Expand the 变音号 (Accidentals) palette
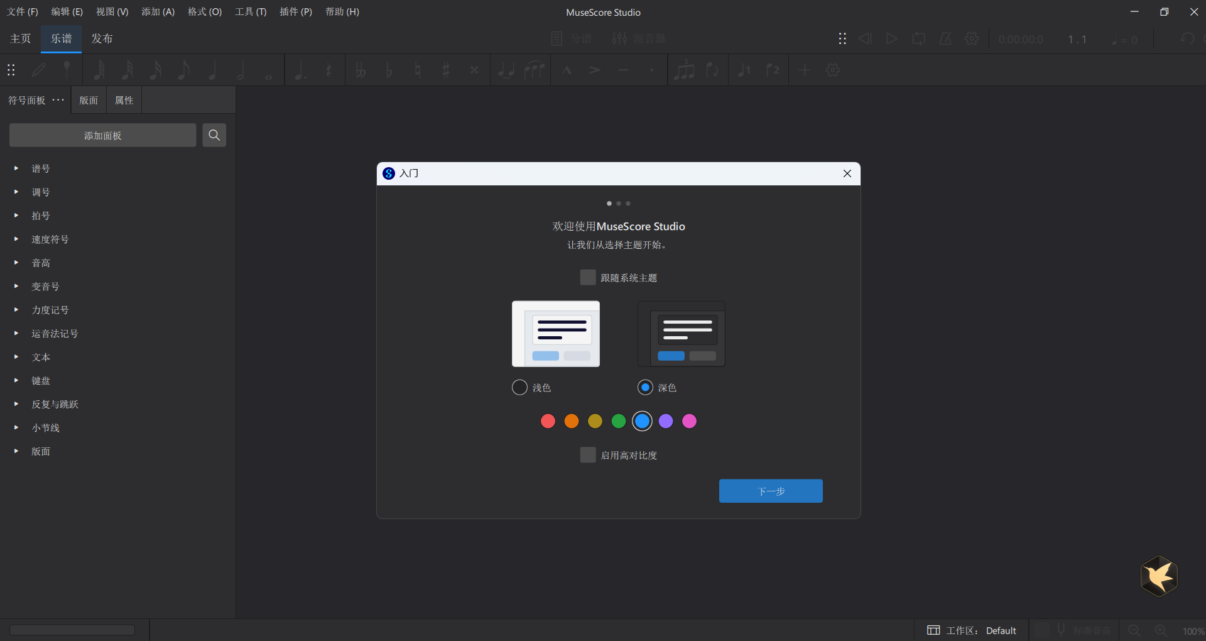The width and height of the screenshot is (1206, 641). tap(16, 286)
